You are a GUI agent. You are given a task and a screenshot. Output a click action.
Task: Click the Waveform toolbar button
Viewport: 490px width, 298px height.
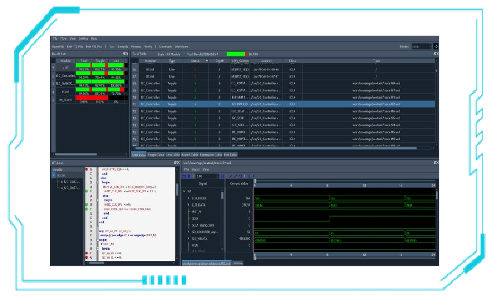point(182,47)
